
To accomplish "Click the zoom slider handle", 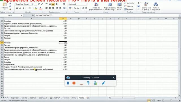I will point(171,101).
